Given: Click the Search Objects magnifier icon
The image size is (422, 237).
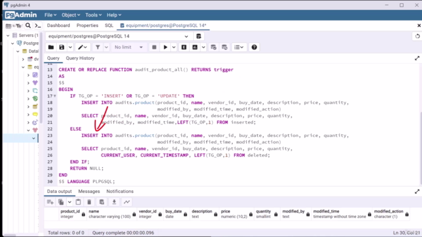Looking at the screenshot, I should pyautogui.click(x=28, y=26).
